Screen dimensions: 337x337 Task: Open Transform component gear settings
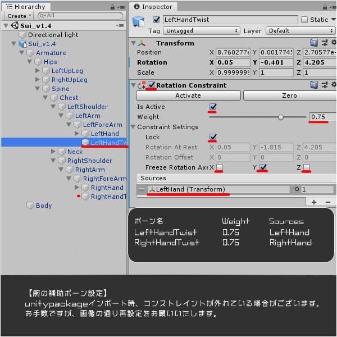coord(334,42)
